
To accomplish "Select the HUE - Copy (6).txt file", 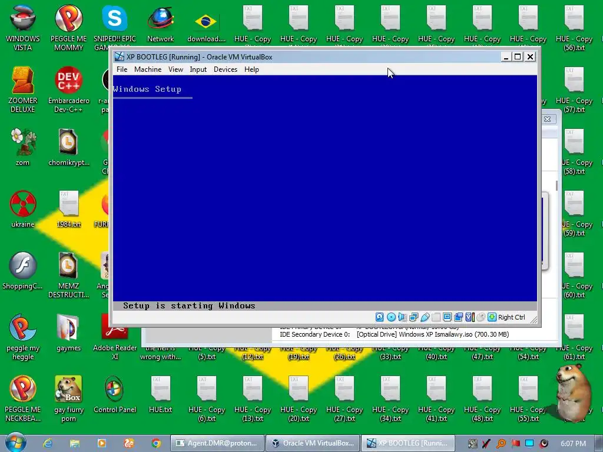I will click(206, 398).
